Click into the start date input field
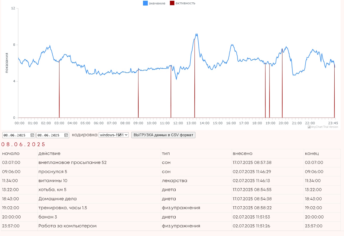The height and width of the screenshot is (236, 344). tap(15, 135)
